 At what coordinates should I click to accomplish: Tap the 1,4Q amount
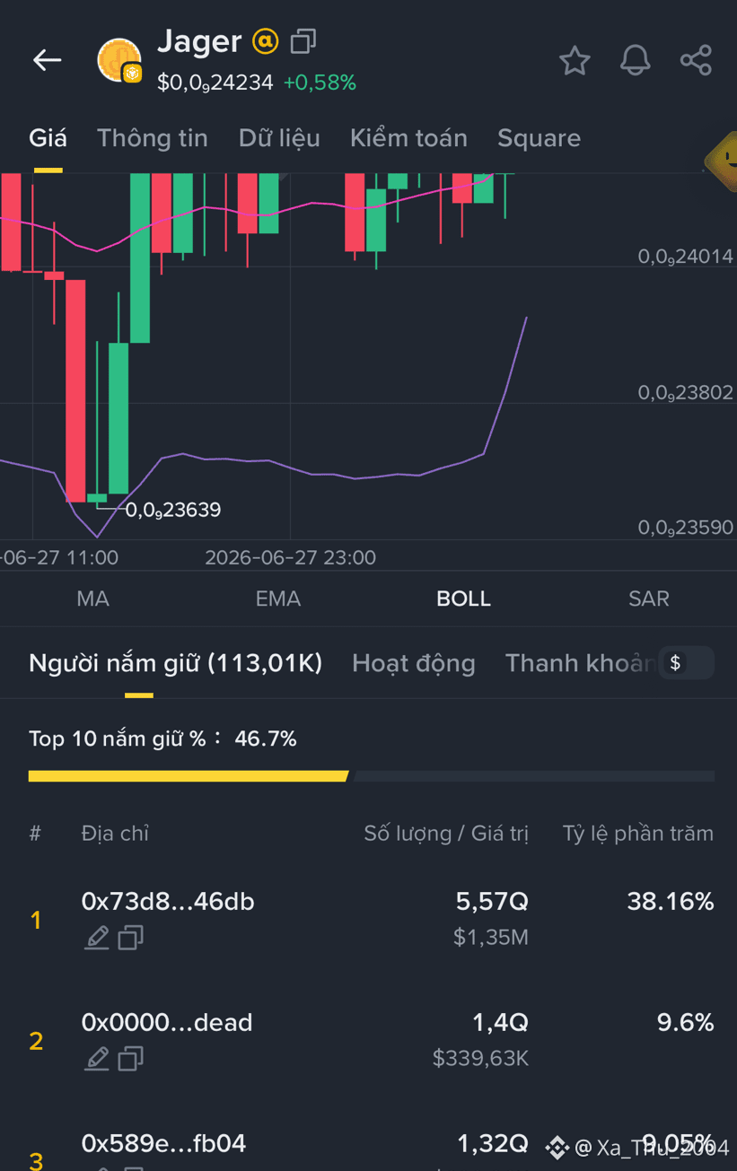pos(500,1022)
